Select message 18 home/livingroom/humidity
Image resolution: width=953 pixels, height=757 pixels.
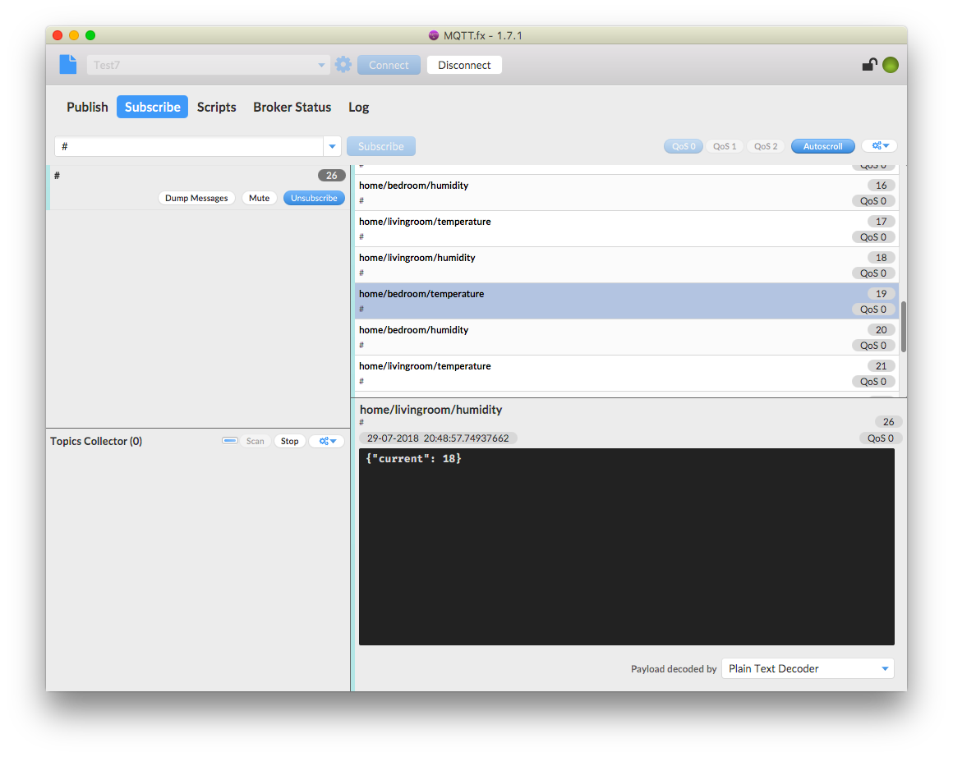(627, 265)
